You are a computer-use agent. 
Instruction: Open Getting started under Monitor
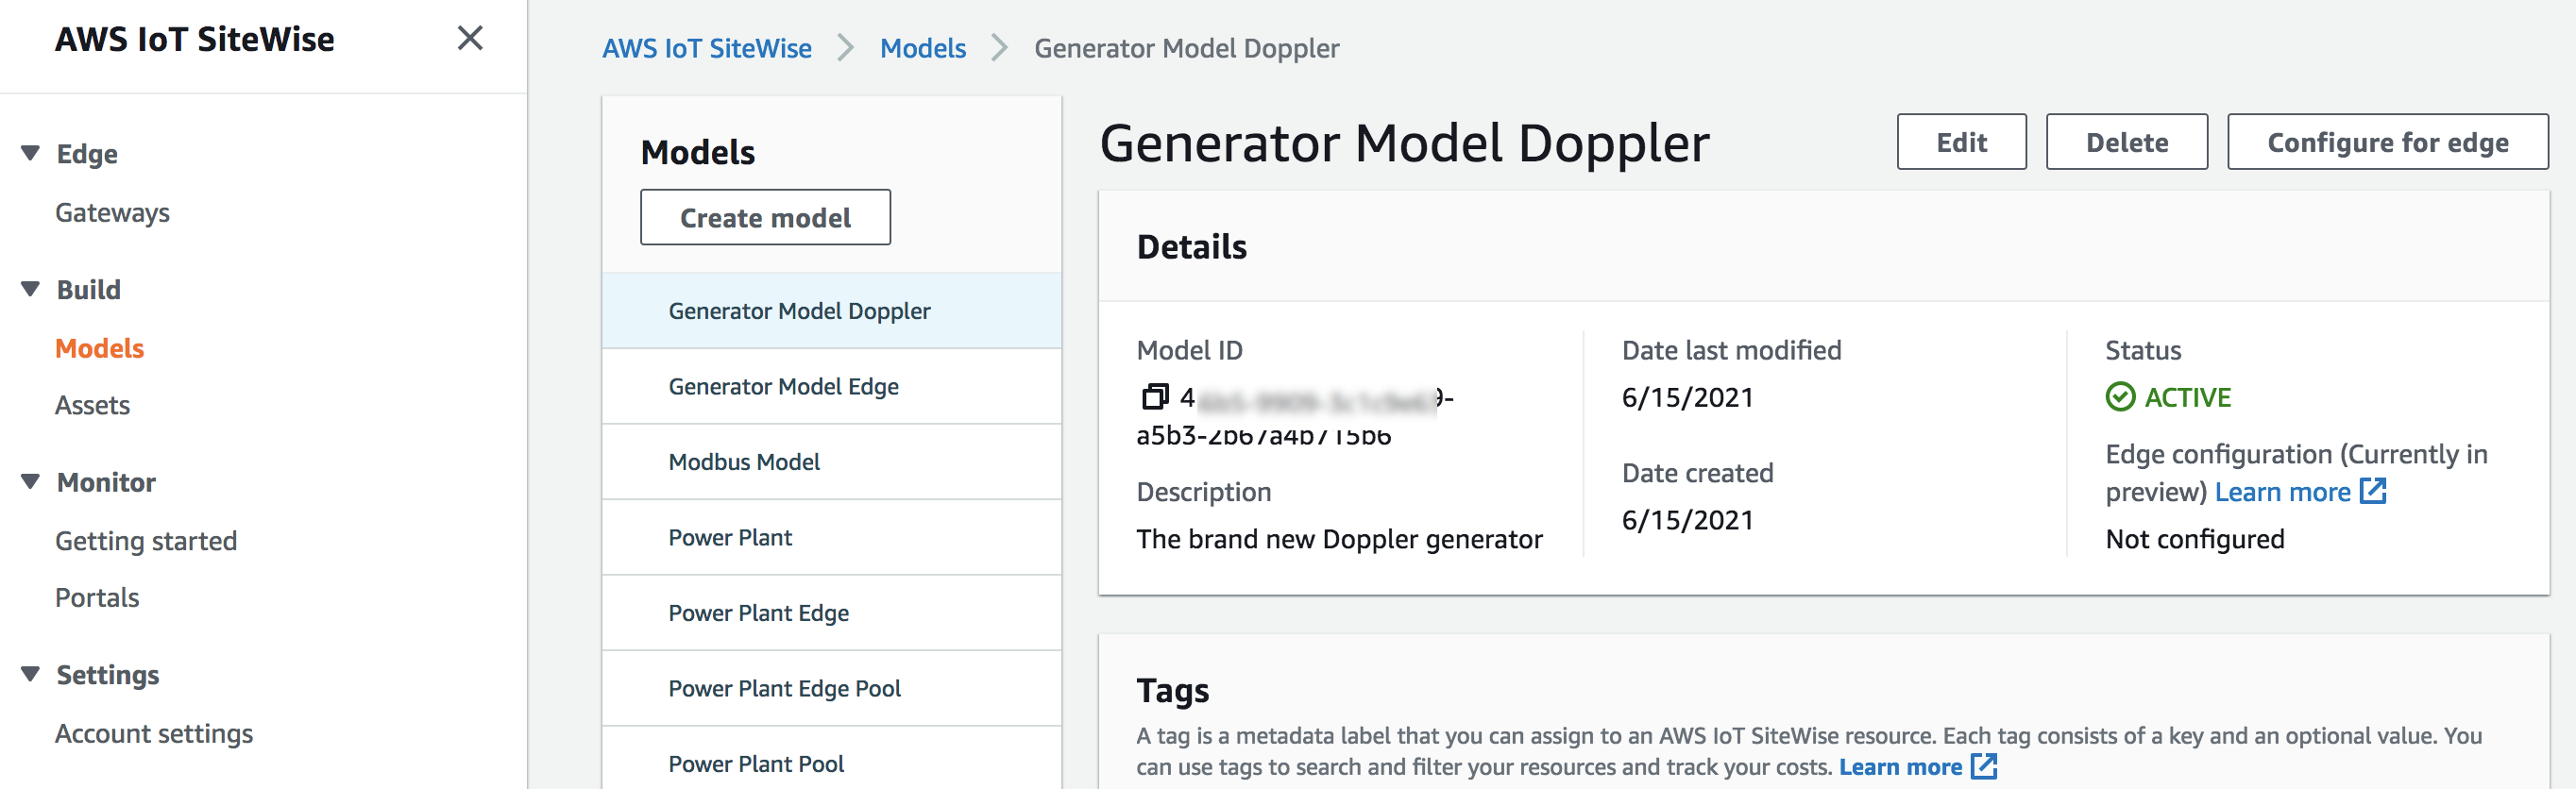[146, 541]
